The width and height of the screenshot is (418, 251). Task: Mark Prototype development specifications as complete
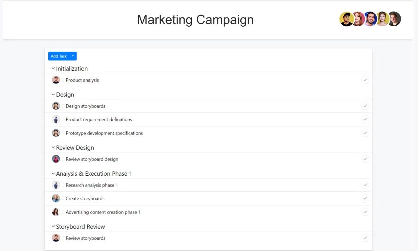click(x=365, y=133)
